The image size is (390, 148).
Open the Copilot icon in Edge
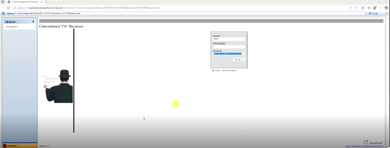click(386, 8)
